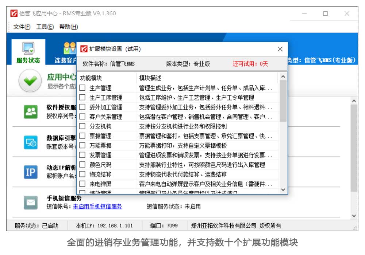Screen dimensions: 365x255
Task: Check the 委外加工管理 checkbox
Action: [x=82, y=107]
